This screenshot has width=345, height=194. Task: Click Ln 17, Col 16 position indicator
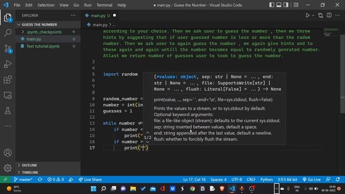point(194,179)
